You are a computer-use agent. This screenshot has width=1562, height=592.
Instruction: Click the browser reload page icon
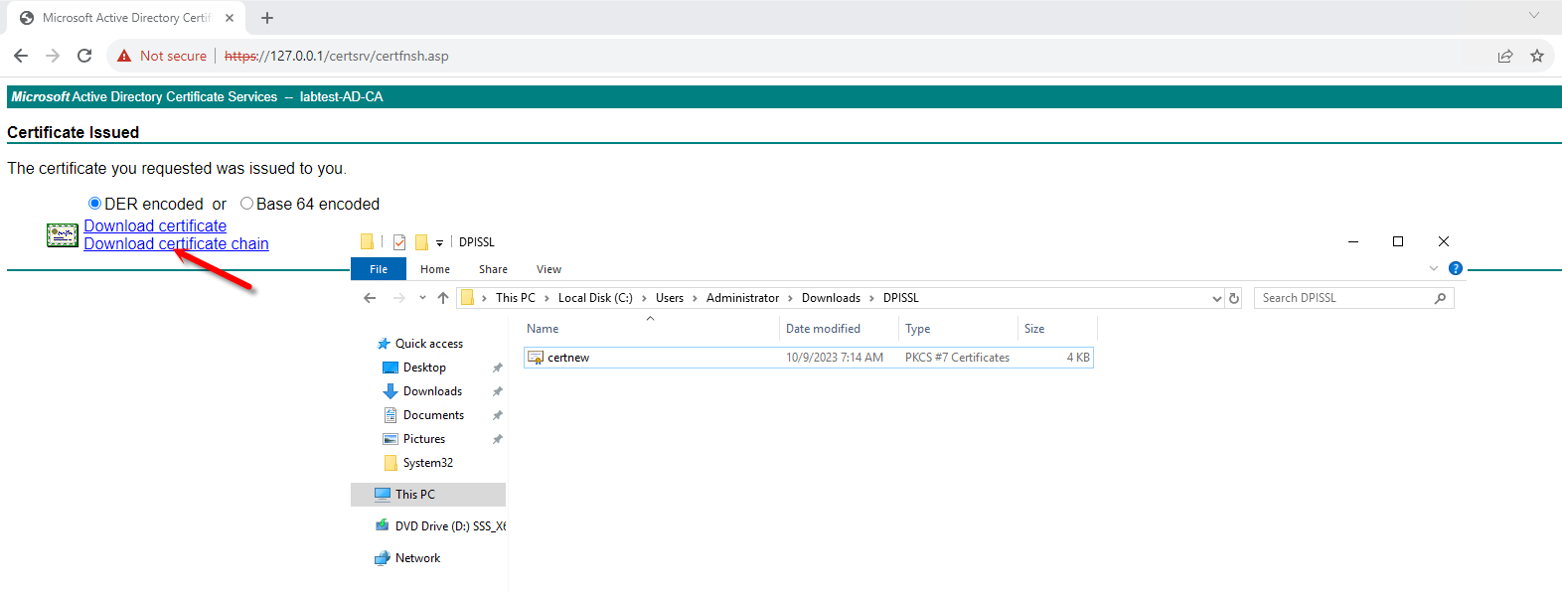[84, 56]
